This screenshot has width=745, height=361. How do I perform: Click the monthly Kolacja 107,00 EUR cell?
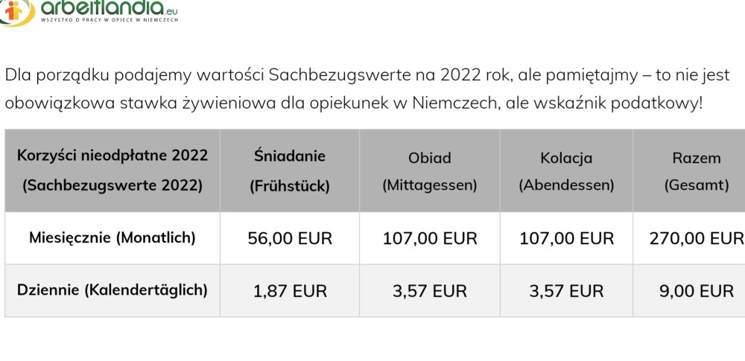(566, 238)
